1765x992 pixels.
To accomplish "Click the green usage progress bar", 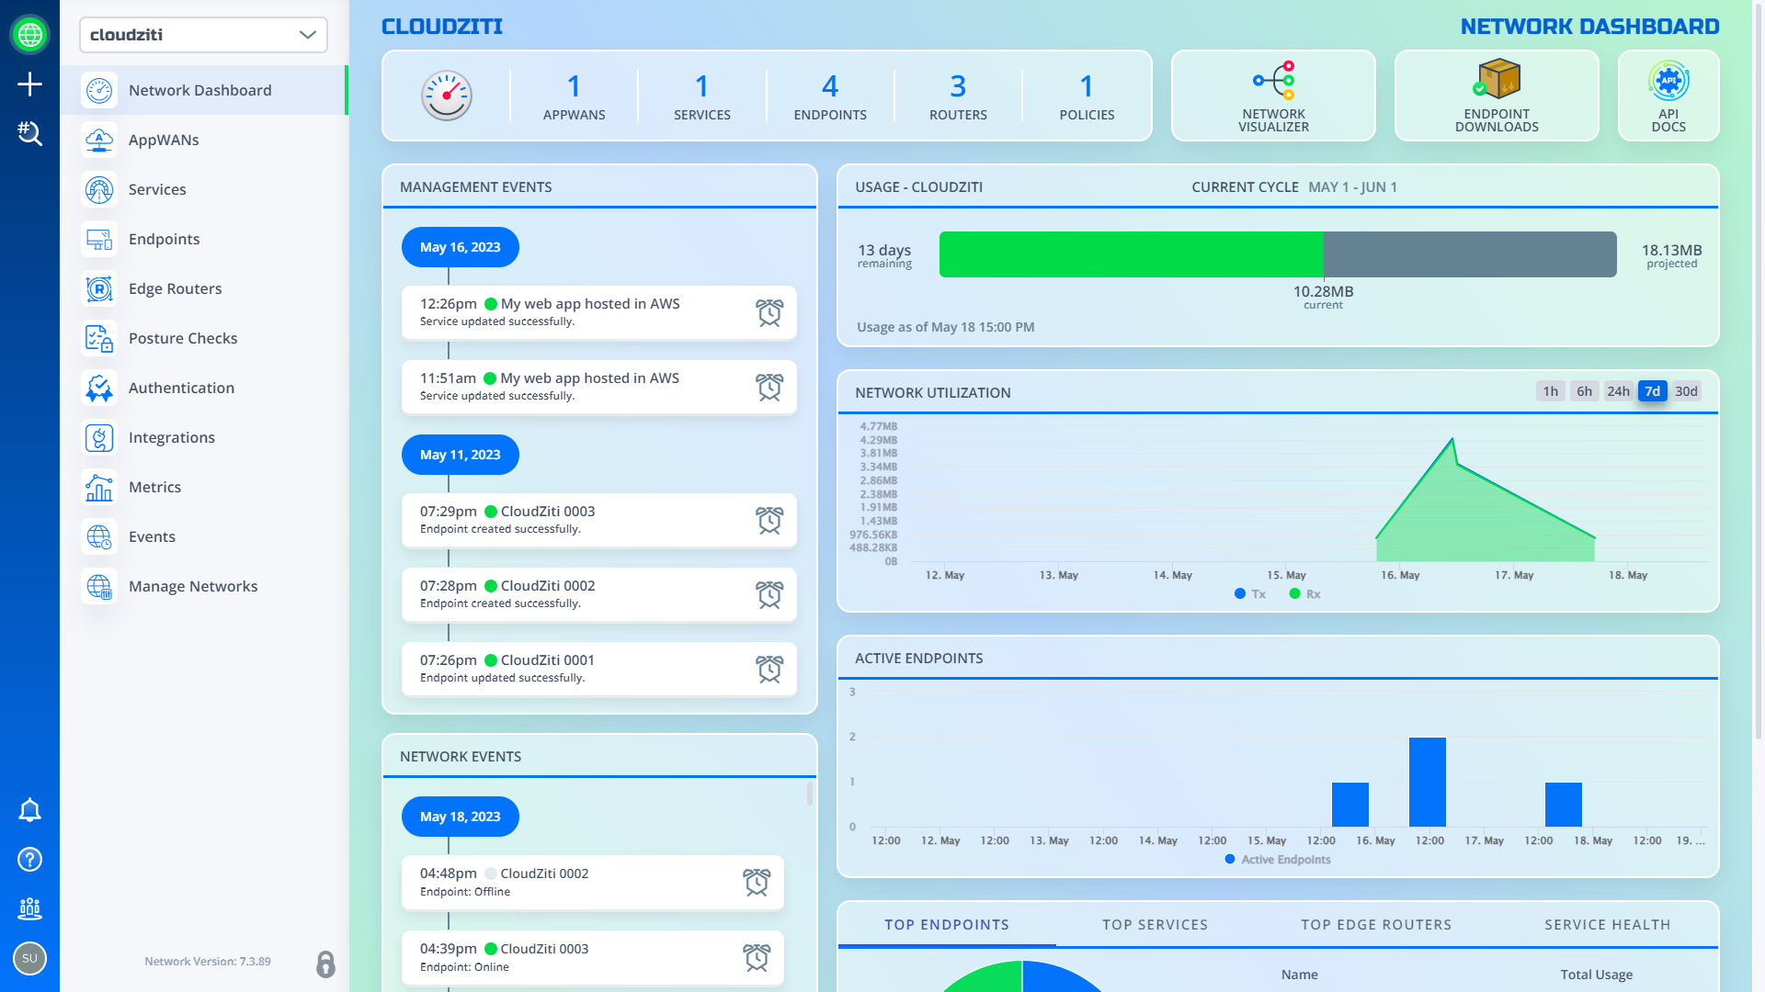I will coord(1131,254).
